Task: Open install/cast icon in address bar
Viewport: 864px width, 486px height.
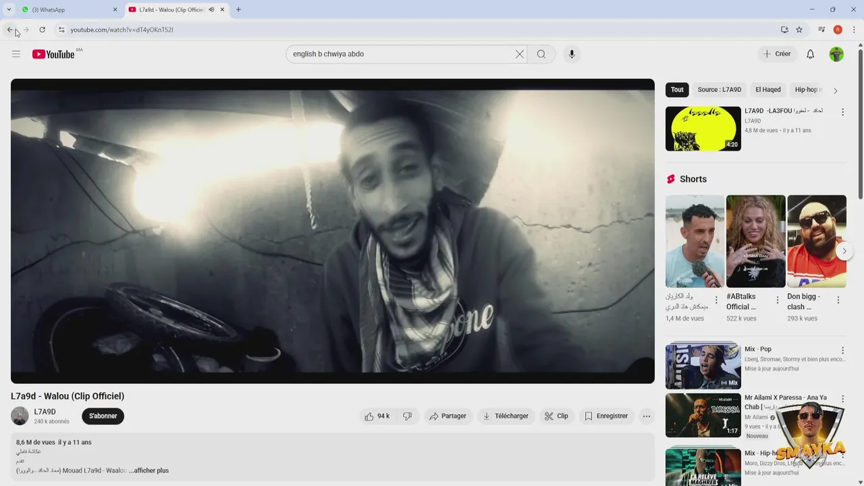Action: click(x=784, y=30)
